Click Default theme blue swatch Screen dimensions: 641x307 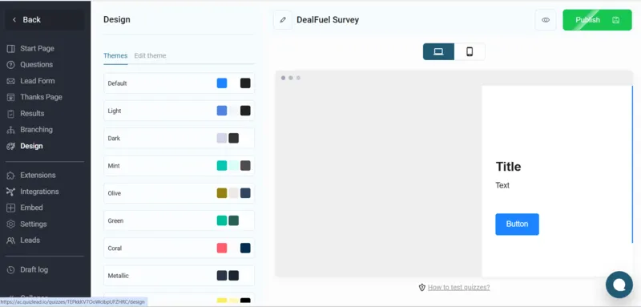tap(222, 83)
